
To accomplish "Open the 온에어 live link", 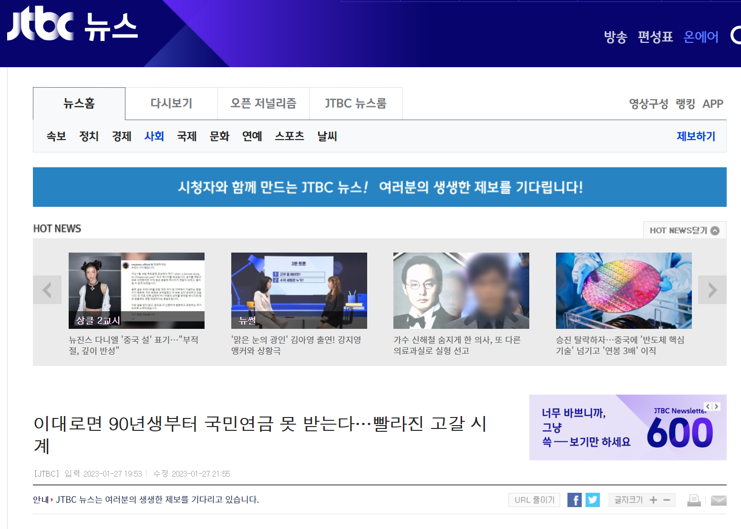I will pyautogui.click(x=700, y=37).
